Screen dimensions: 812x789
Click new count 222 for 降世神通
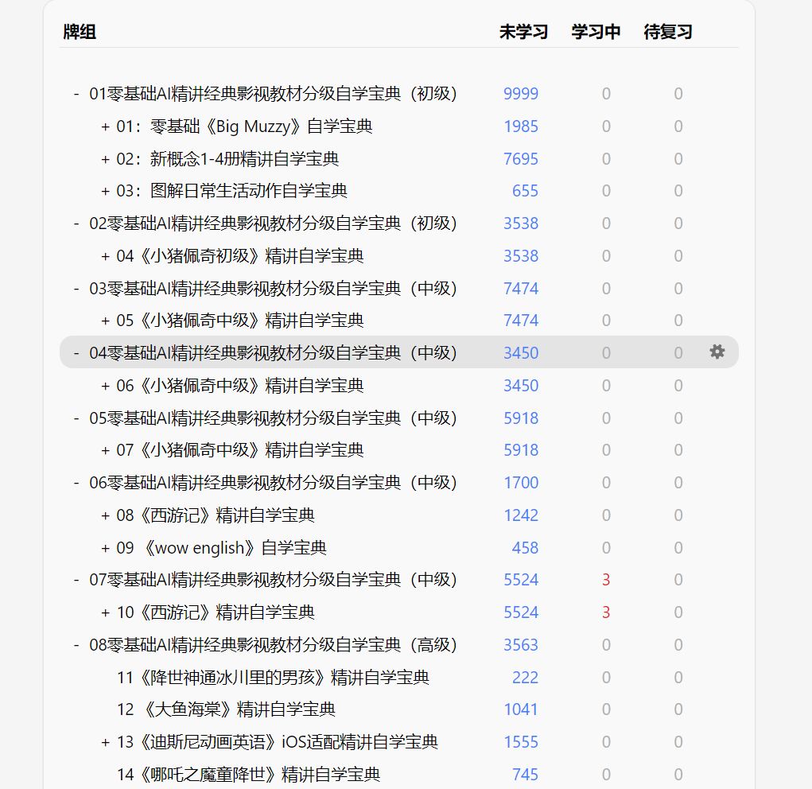[x=525, y=678]
